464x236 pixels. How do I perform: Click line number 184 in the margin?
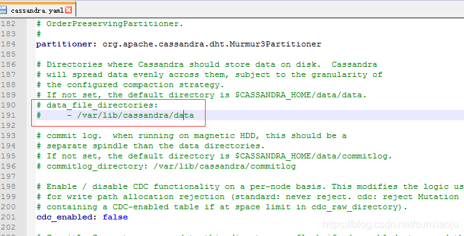click(8, 44)
